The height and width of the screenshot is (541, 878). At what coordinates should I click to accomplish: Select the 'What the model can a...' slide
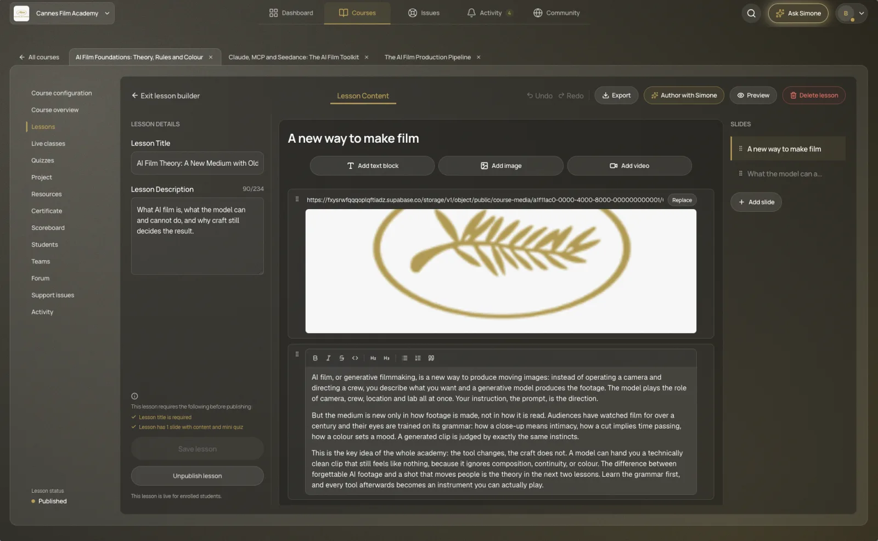(x=788, y=174)
